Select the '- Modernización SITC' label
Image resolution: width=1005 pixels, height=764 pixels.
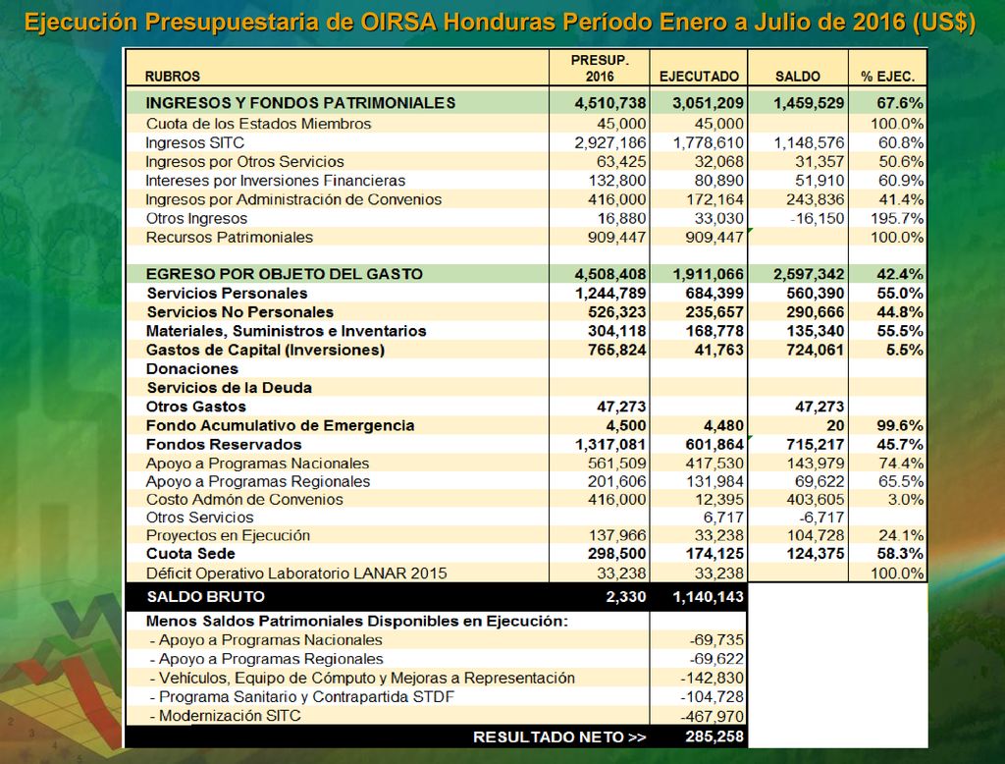[x=225, y=716]
